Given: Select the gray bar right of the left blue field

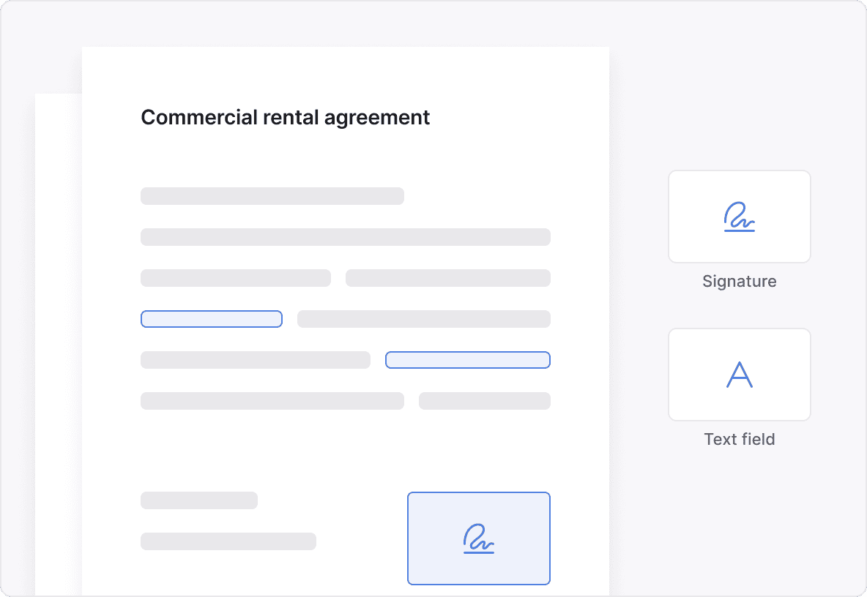Looking at the screenshot, I should coord(423,319).
